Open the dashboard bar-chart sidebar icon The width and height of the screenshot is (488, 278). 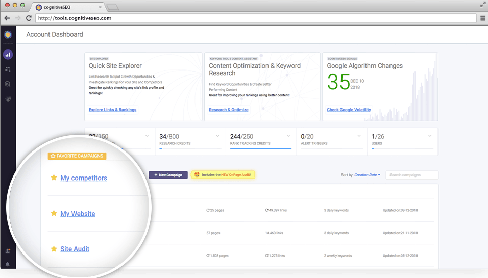pyautogui.click(x=8, y=55)
